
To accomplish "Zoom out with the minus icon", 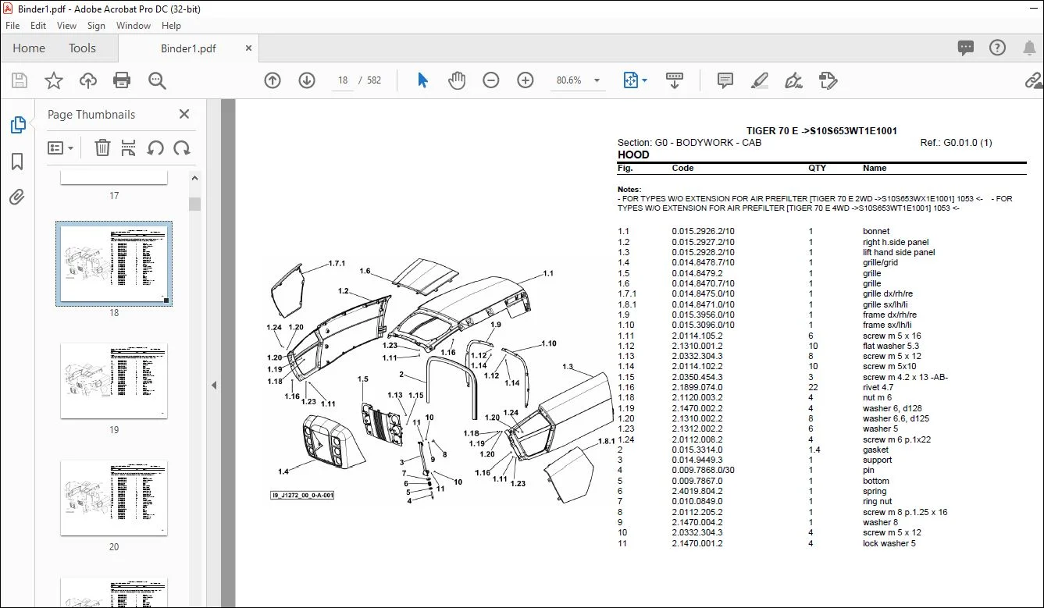I will [491, 80].
